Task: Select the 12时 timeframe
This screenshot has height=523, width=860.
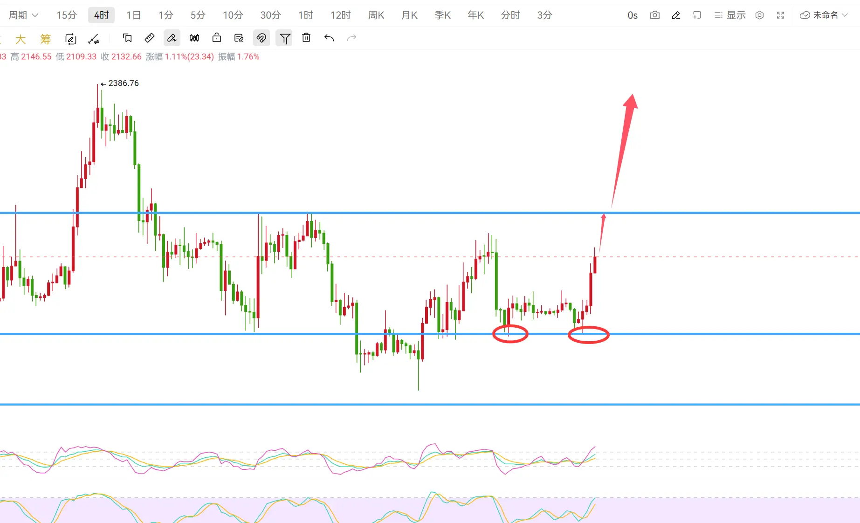Action: [x=340, y=15]
